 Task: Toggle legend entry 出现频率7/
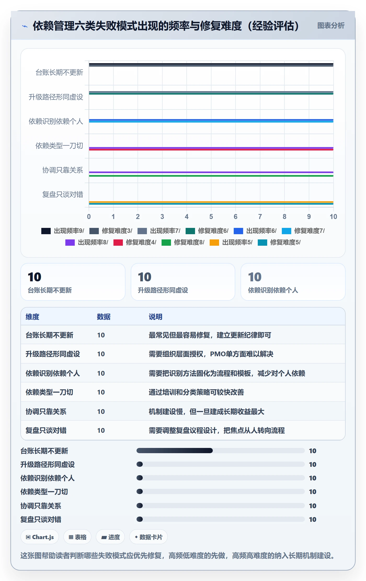click(159, 231)
